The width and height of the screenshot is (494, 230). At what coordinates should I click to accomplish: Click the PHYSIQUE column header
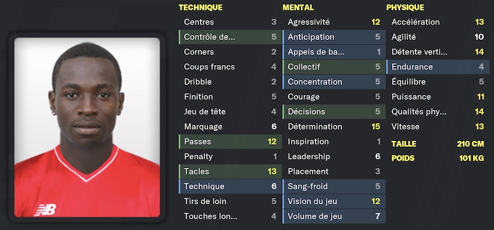[405, 7]
